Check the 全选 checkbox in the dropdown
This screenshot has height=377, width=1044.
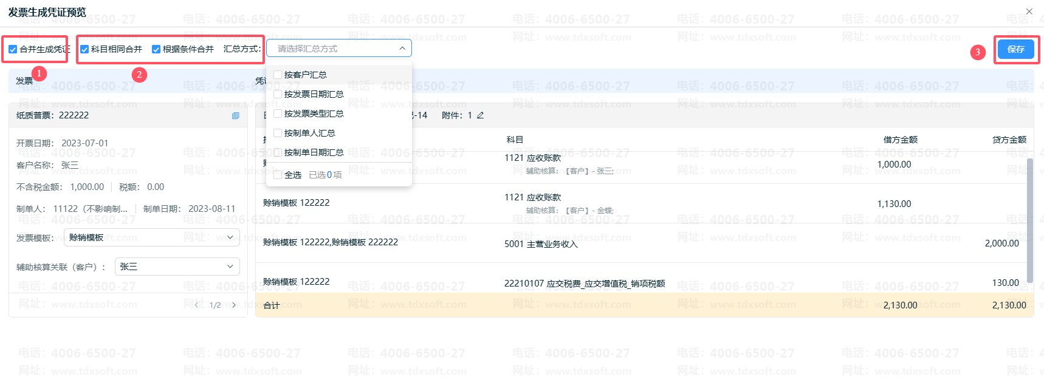(x=278, y=175)
